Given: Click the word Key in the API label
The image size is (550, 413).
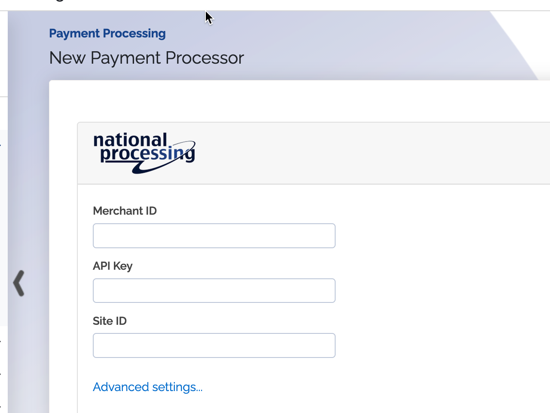Looking at the screenshot, I should 123,266.
